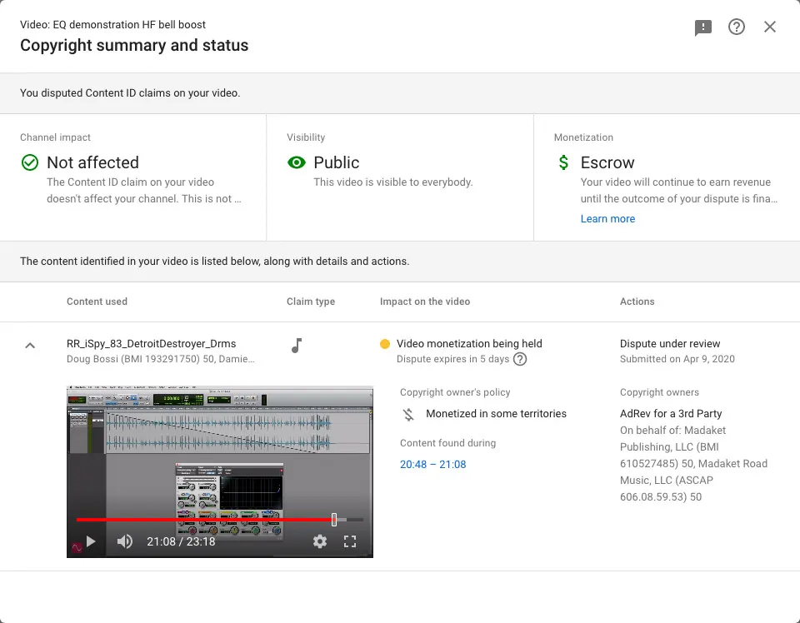
Task: Click Video monetization being held text
Action: 469,344
